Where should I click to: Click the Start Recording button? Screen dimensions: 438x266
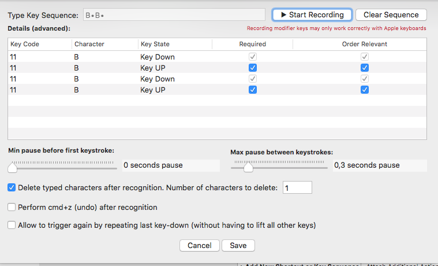click(312, 15)
